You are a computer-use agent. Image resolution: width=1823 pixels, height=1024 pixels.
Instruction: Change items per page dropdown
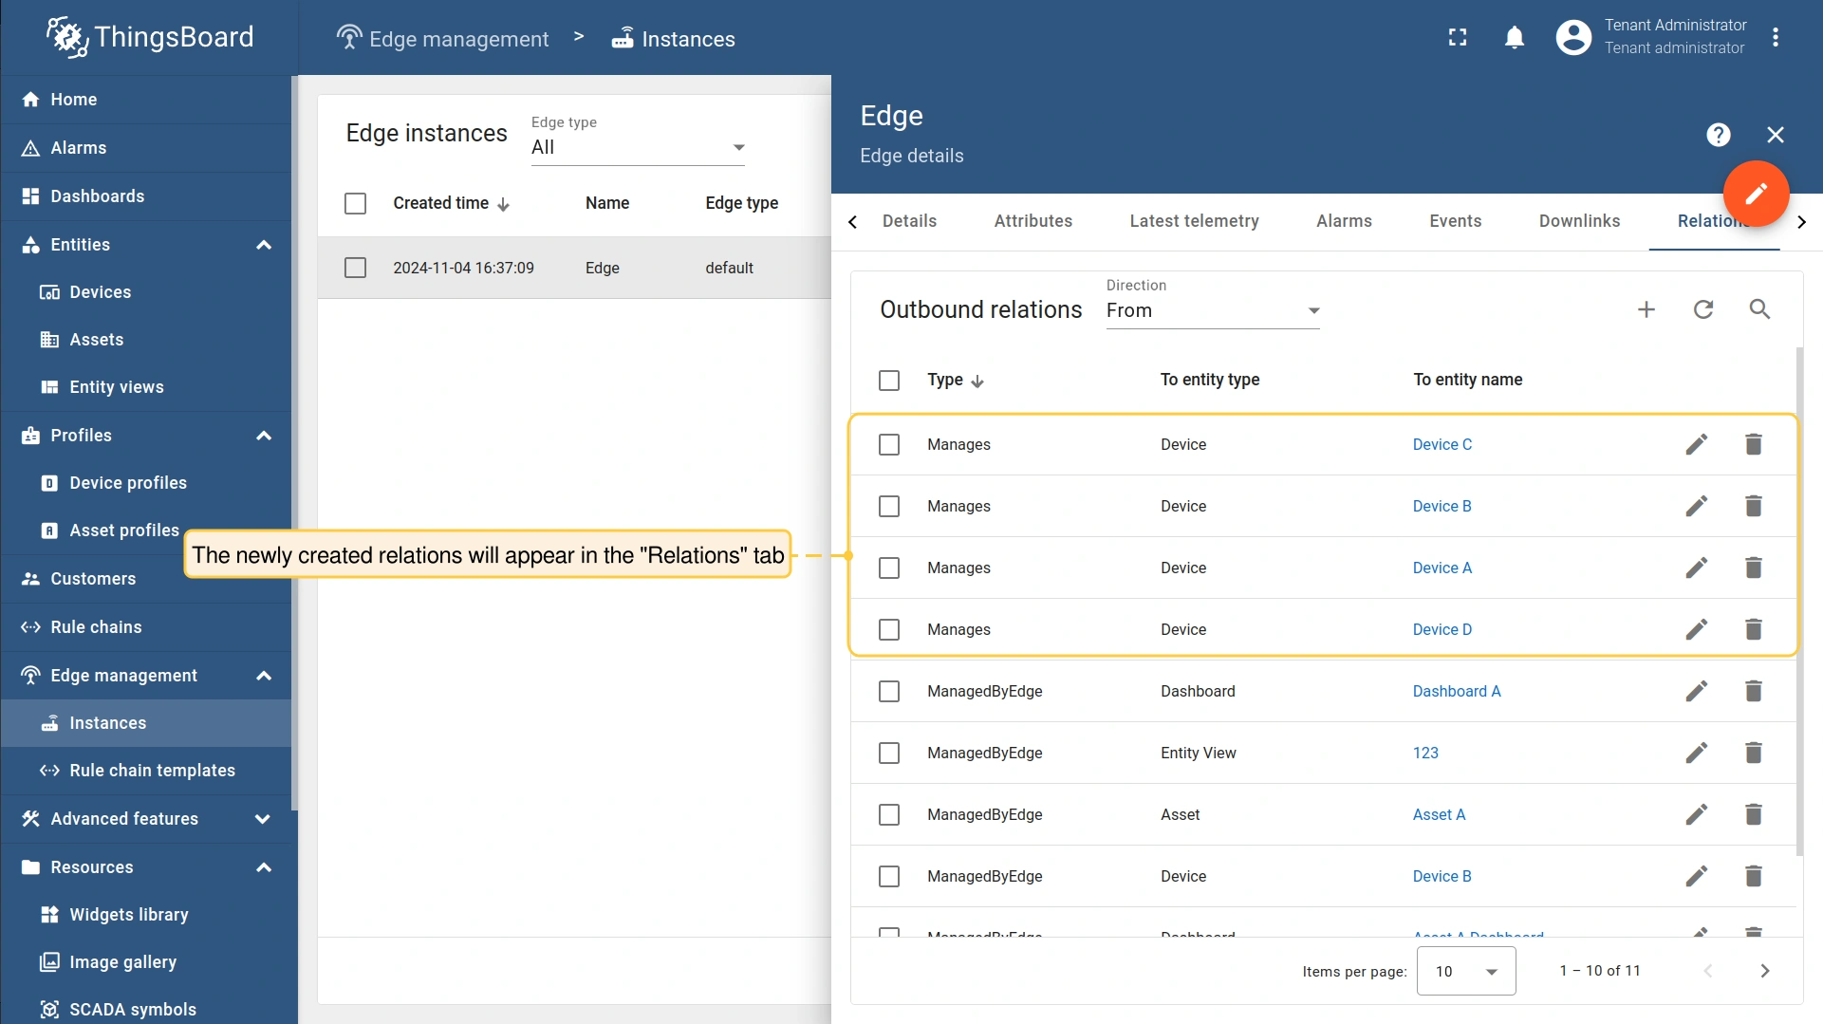click(x=1465, y=971)
